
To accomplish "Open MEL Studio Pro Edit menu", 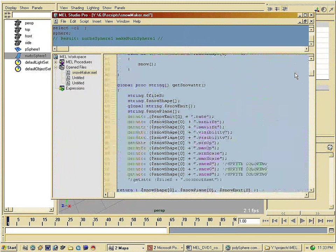I will pyautogui.click(x=73, y=21).
